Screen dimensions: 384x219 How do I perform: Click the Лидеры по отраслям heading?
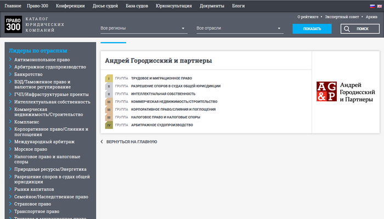click(x=38, y=51)
